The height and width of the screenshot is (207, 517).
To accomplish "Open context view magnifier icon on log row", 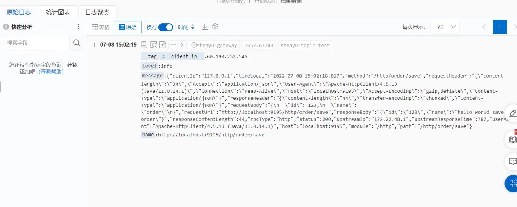I will 154,45.
